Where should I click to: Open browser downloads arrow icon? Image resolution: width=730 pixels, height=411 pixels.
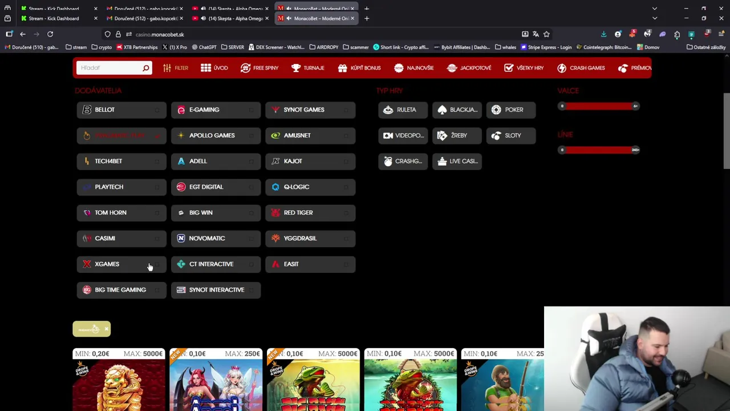603,34
